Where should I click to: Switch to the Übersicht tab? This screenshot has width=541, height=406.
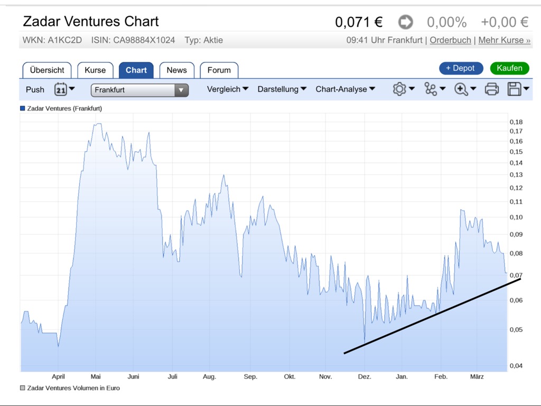point(47,70)
